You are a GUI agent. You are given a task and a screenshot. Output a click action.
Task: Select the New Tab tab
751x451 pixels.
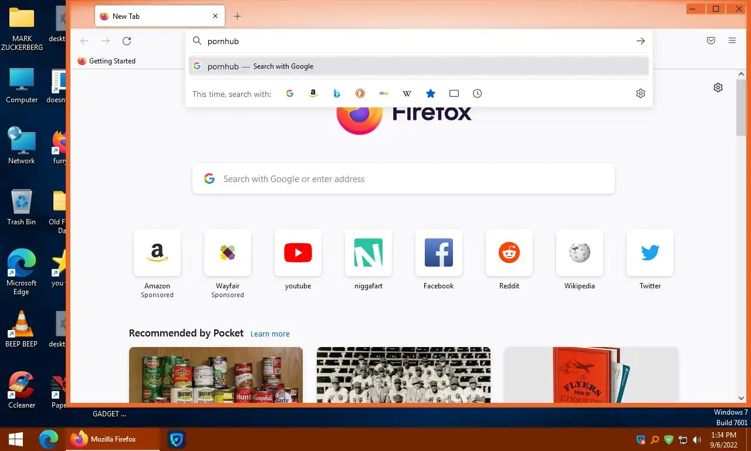coord(160,16)
